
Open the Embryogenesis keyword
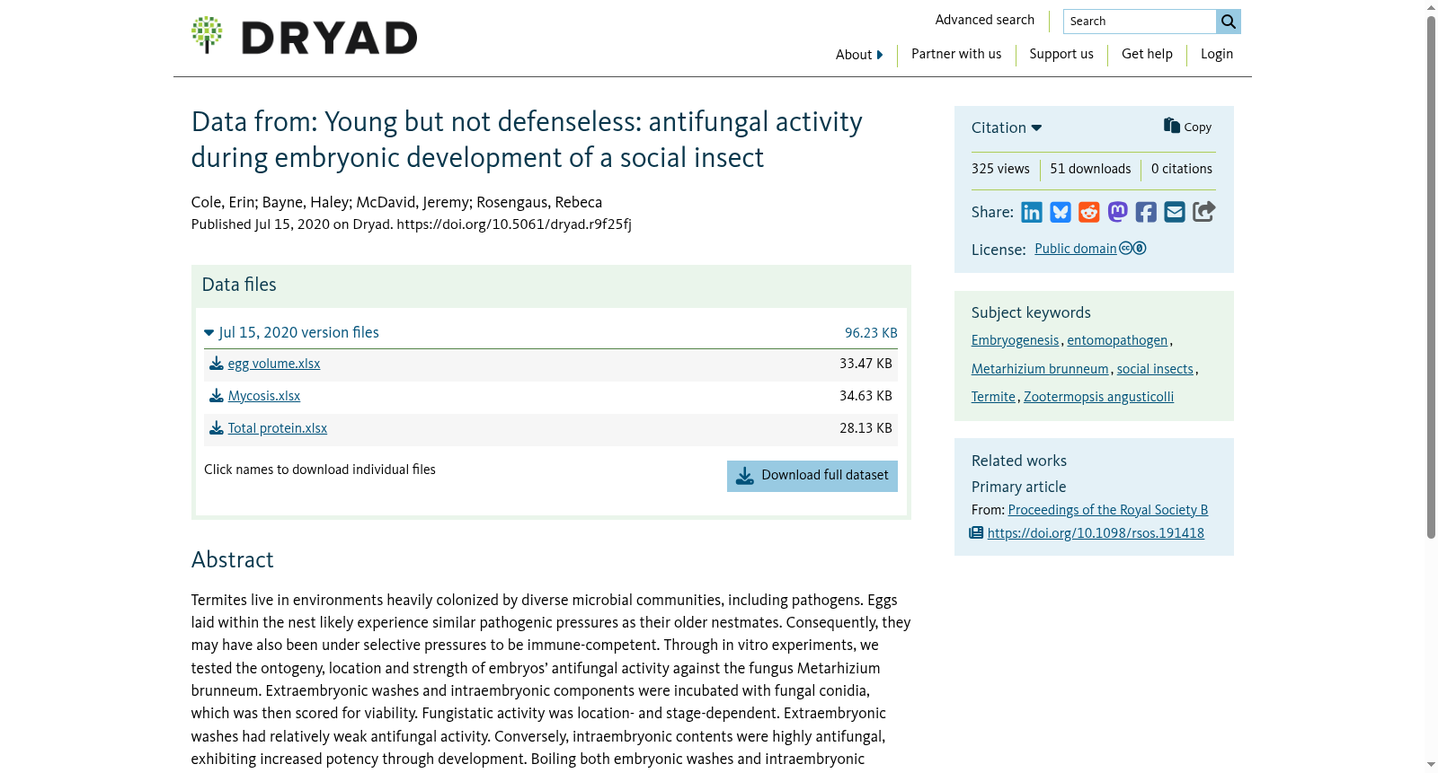click(x=1016, y=340)
